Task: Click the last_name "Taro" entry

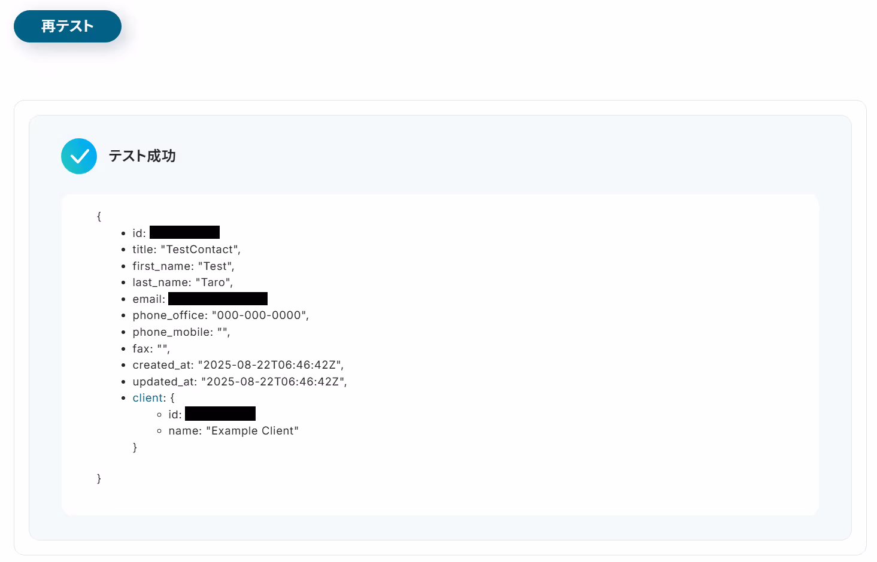Action: 183,282
